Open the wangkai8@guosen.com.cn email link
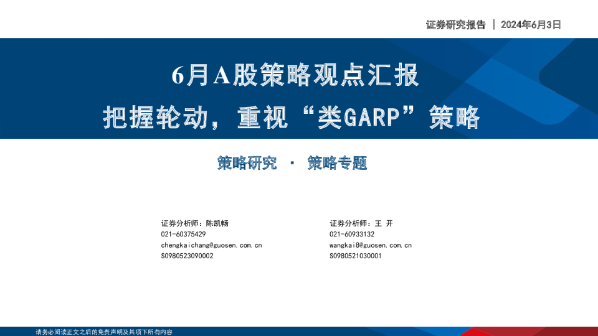The width and height of the screenshot is (598, 336). 371,245
